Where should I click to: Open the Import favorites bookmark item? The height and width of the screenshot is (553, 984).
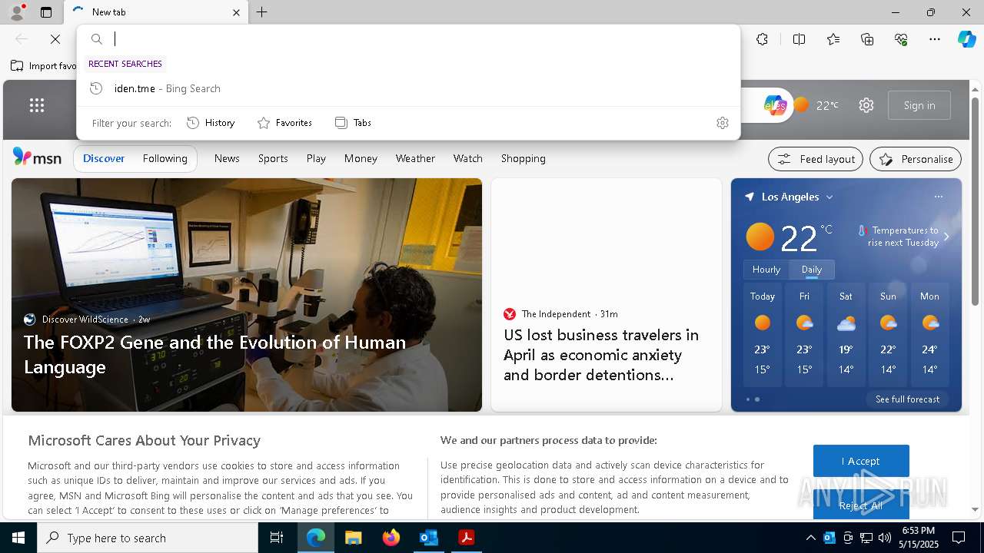(x=45, y=66)
